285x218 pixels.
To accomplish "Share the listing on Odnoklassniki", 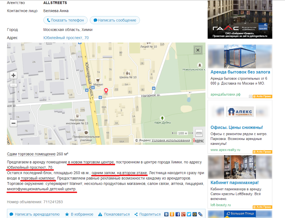I will click(172, 214).
